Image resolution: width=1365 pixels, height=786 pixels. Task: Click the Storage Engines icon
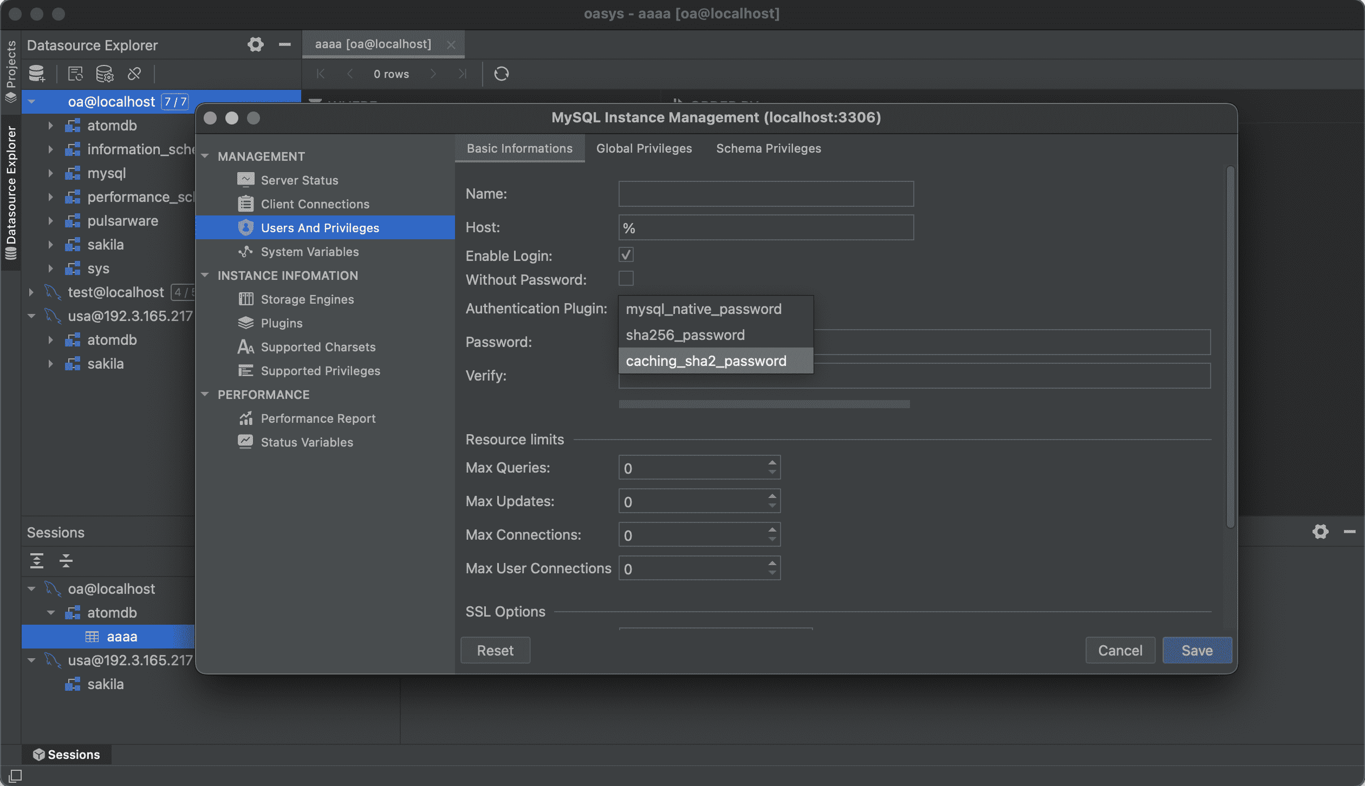[x=246, y=299]
